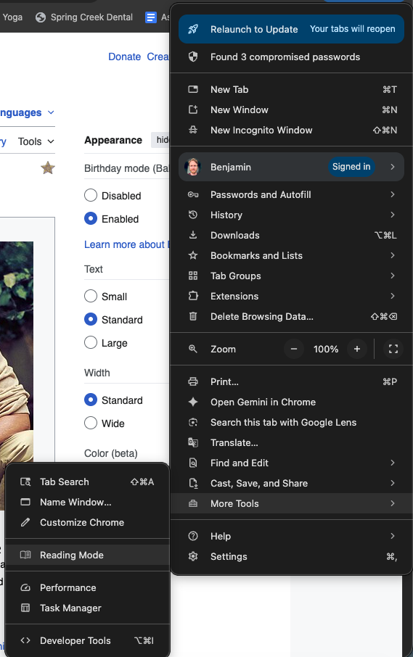413x657 pixels.
Task: Click the Yoga bookmark
Action: point(12,17)
